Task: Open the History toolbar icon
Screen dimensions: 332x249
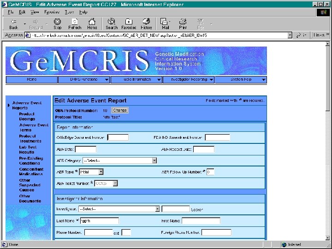Action: tap(146, 21)
